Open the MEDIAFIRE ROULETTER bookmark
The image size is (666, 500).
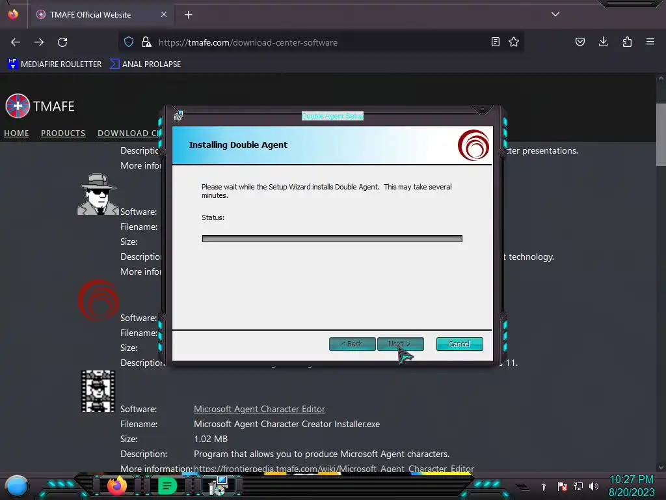point(55,64)
